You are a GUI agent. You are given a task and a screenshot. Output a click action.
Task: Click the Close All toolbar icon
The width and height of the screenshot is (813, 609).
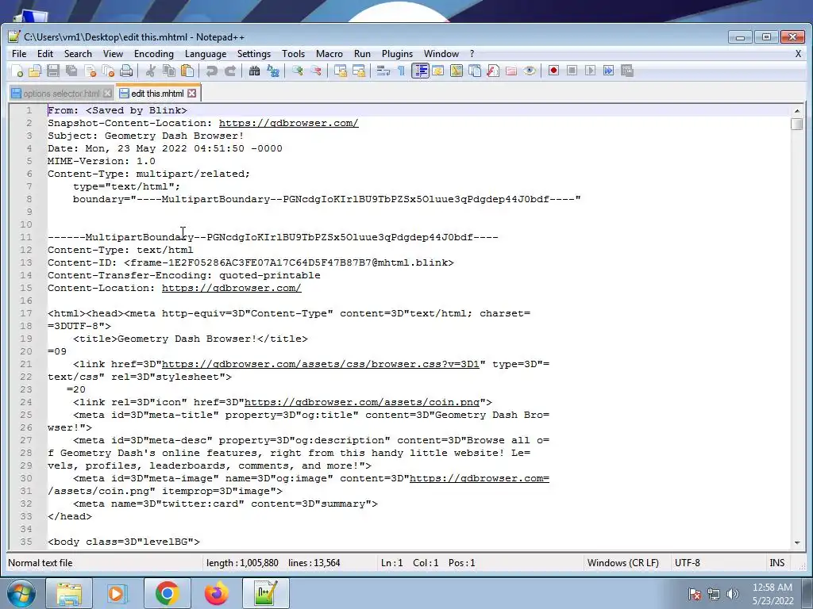[108, 71]
